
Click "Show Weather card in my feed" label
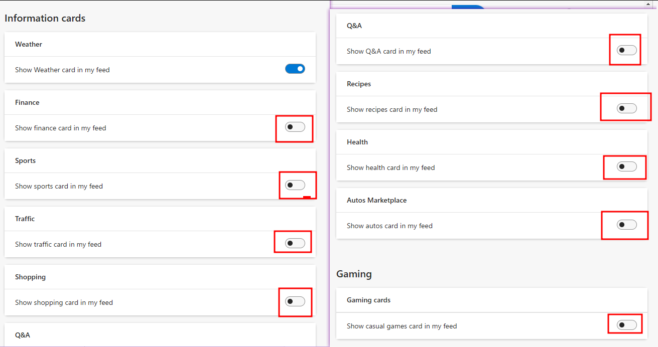(62, 70)
